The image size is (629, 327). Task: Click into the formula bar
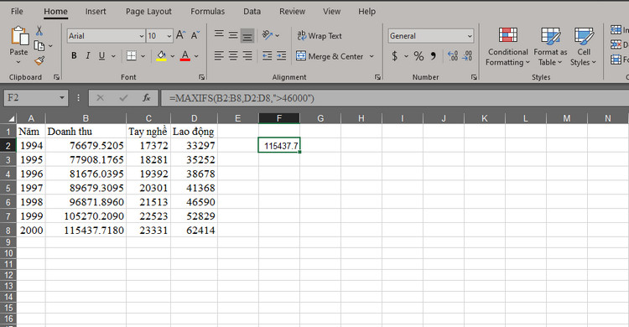click(x=395, y=98)
